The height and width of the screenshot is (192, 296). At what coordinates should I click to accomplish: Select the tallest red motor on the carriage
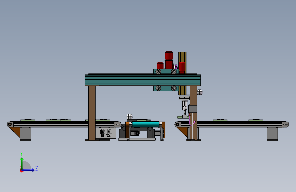tap(169, 60)
